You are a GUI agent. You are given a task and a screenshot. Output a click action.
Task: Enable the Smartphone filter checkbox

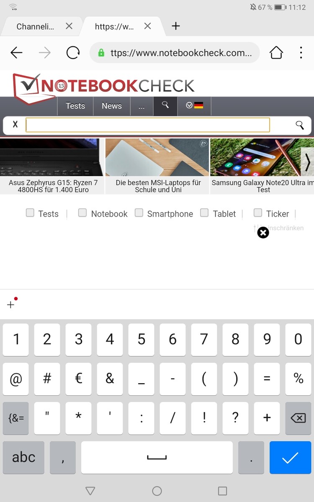point(139,213)
